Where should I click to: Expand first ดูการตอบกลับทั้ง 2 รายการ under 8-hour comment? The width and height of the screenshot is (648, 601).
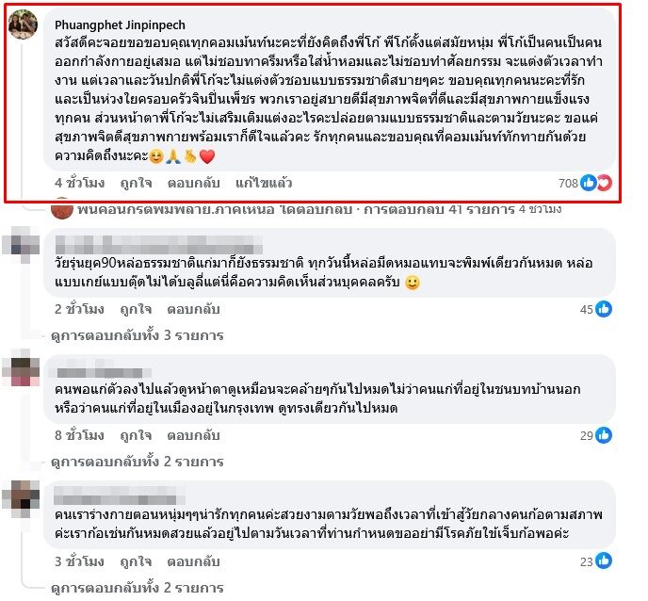pyautogui.click(x=138, y=462)
